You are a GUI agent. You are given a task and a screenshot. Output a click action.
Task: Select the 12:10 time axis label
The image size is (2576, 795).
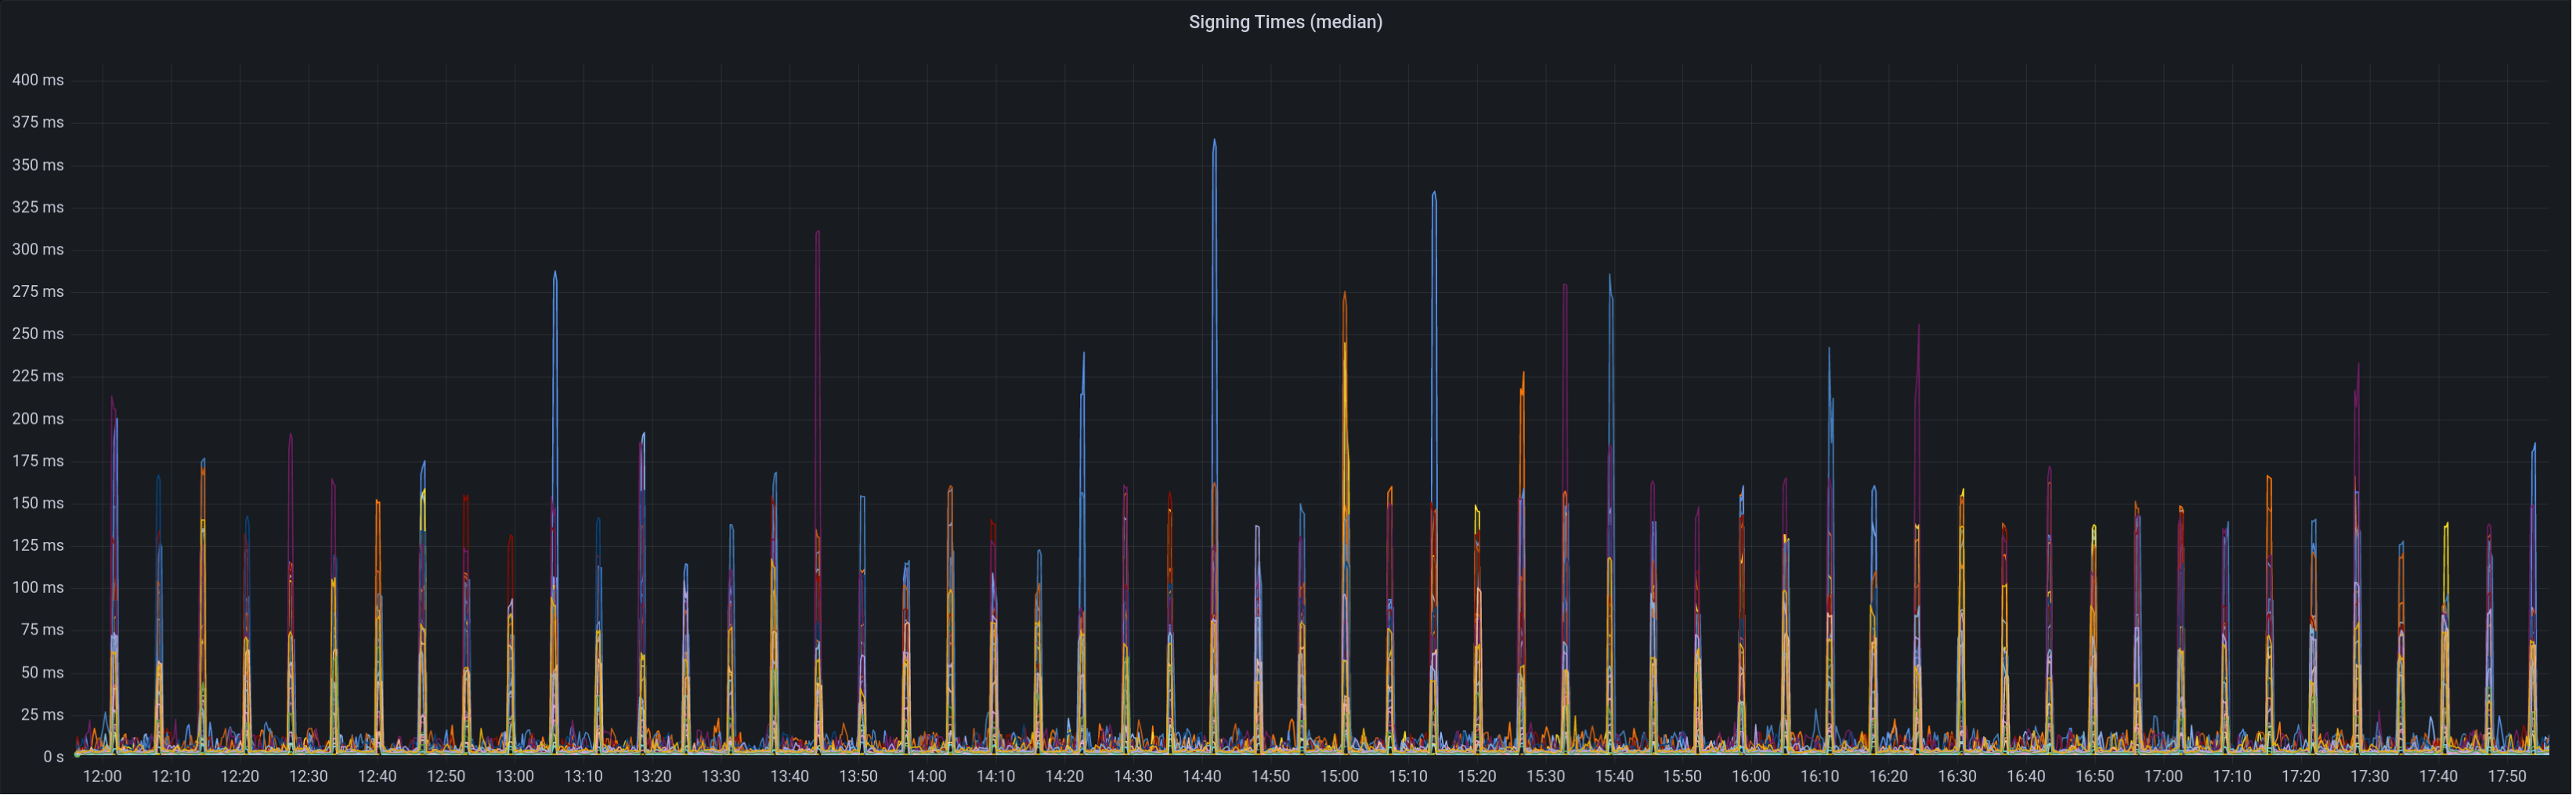click(x=171, y=776)
